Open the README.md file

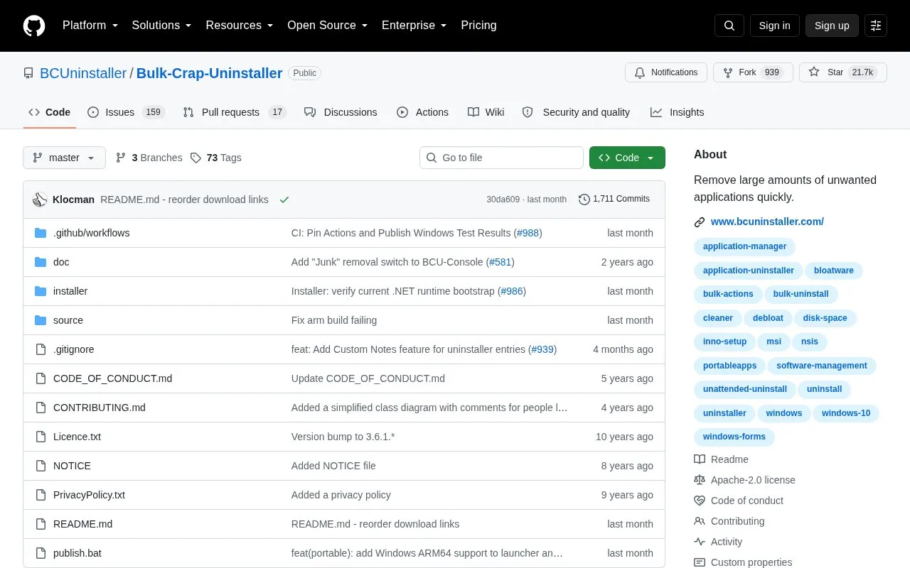click(x=82, y=524)
